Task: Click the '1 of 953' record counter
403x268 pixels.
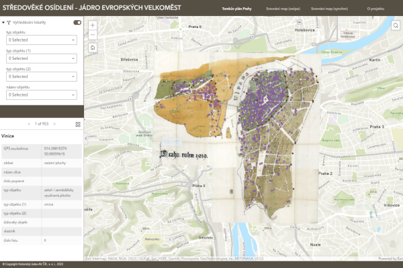Action: [x=42, y=124]
